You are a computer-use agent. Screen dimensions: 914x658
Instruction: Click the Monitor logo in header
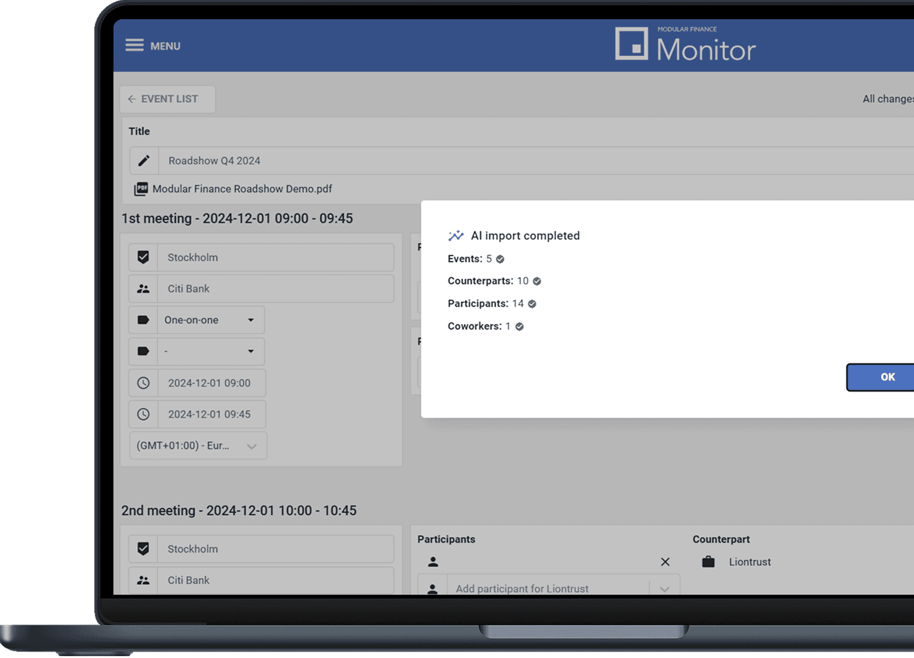pos(685,44)
